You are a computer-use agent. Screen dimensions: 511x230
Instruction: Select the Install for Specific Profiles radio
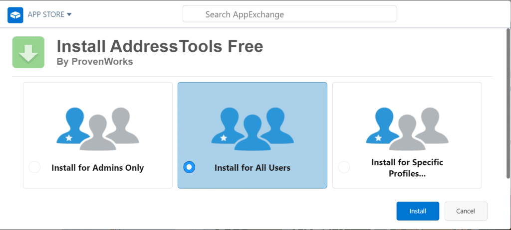344,167
